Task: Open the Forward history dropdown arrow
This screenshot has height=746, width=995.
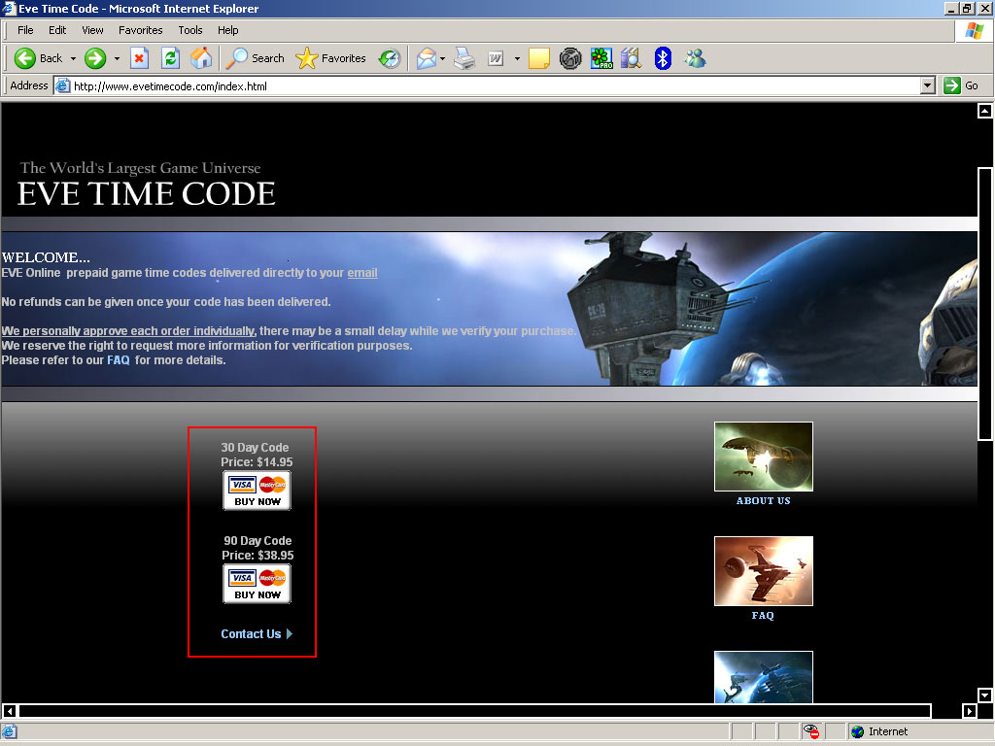Action: point(117,58)
